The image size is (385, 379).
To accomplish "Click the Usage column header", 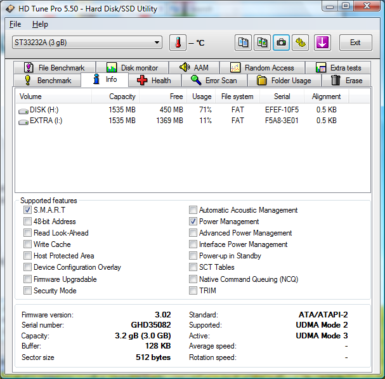I will tap(201, 96).
